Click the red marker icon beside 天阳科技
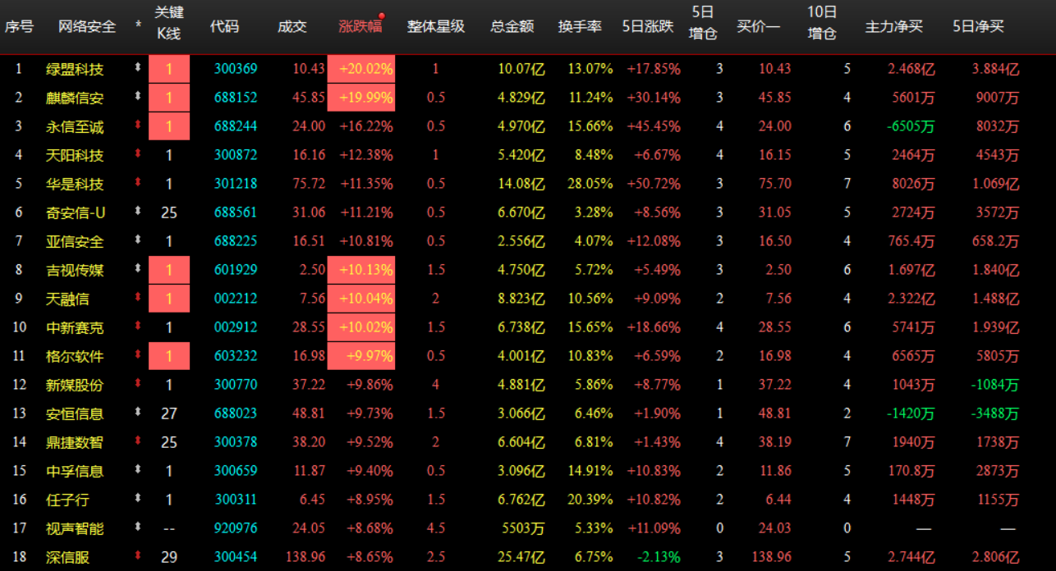This screenshot has width=1056, height=571. (138, 154)
